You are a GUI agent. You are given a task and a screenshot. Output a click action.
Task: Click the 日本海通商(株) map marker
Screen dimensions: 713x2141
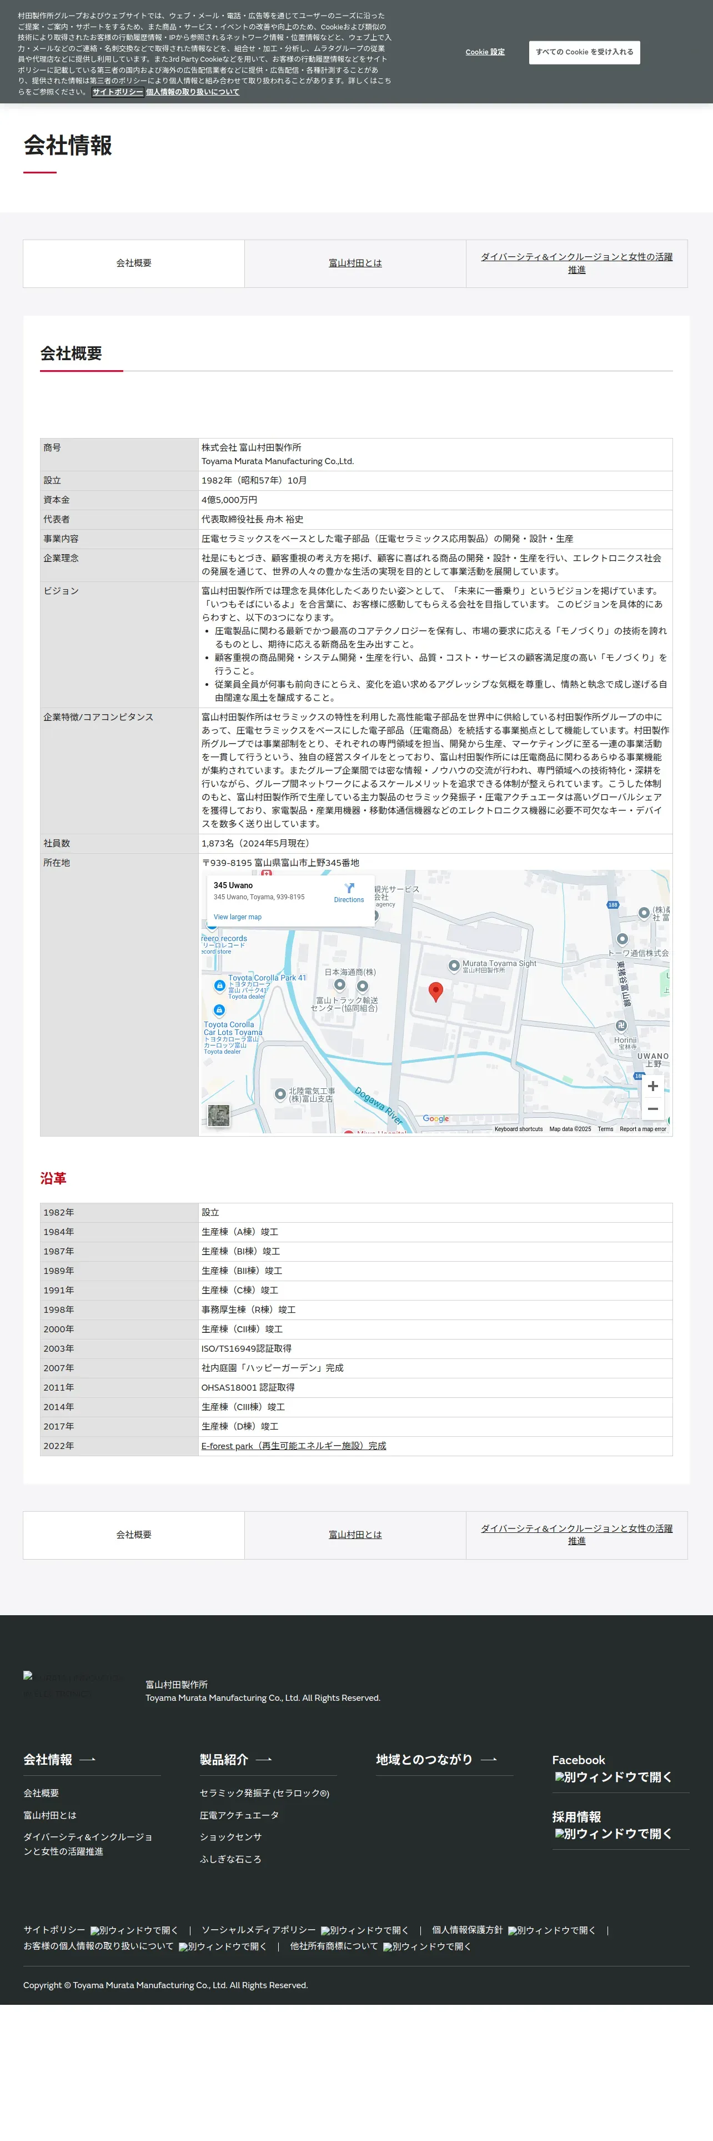click(x=339, y=985)
